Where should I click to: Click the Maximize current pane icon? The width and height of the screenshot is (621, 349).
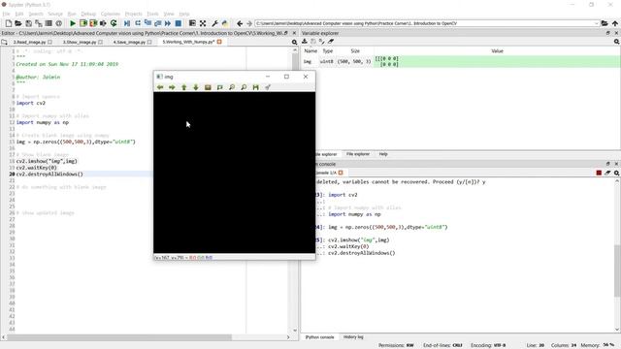coord(192,23)
